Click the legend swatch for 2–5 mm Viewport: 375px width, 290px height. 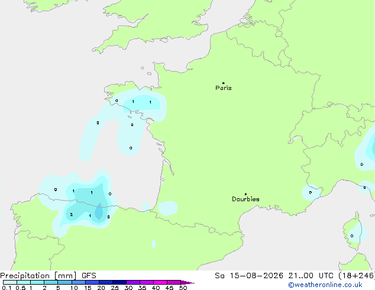point(51,282)
